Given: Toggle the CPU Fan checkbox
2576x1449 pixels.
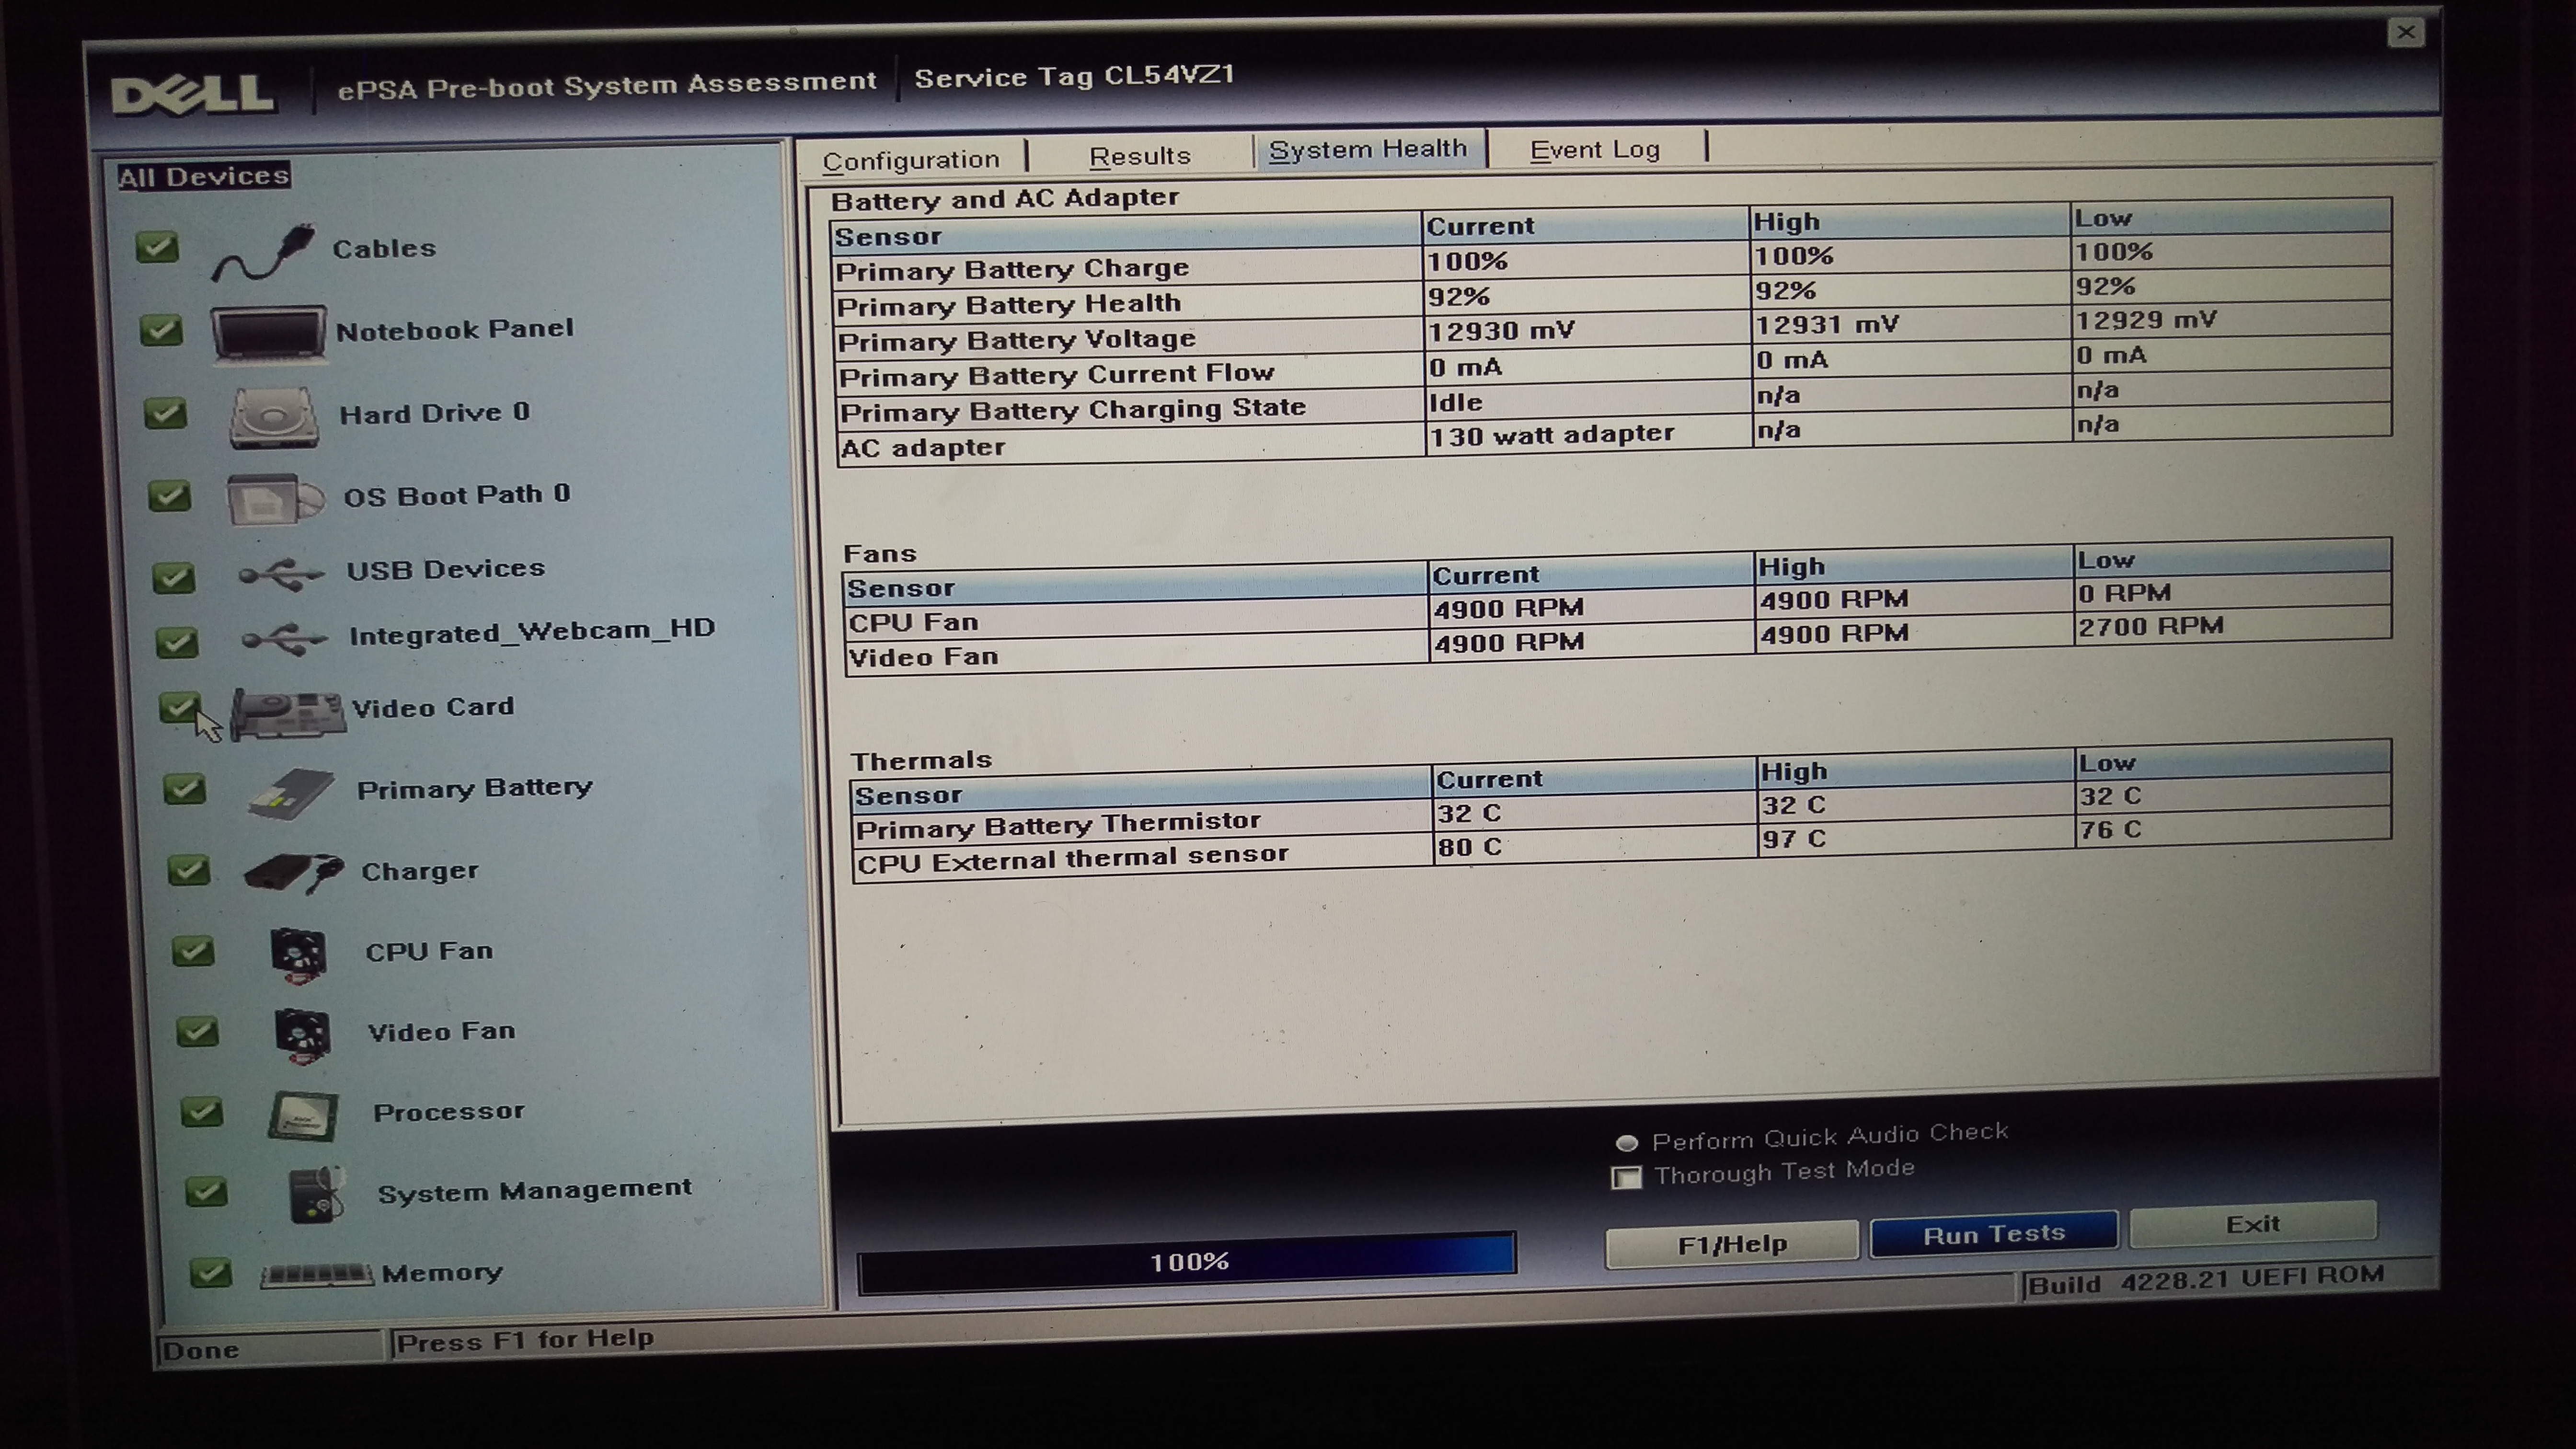Looking at the screenshot, I should (193, 950).
